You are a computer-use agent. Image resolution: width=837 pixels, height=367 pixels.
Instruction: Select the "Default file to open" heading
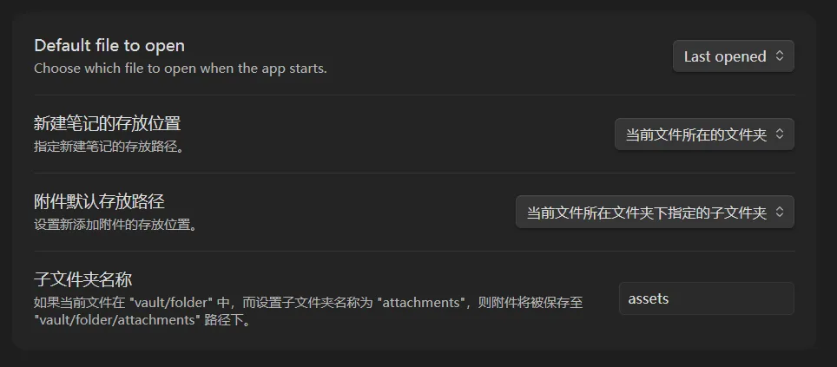coord(109,46)
